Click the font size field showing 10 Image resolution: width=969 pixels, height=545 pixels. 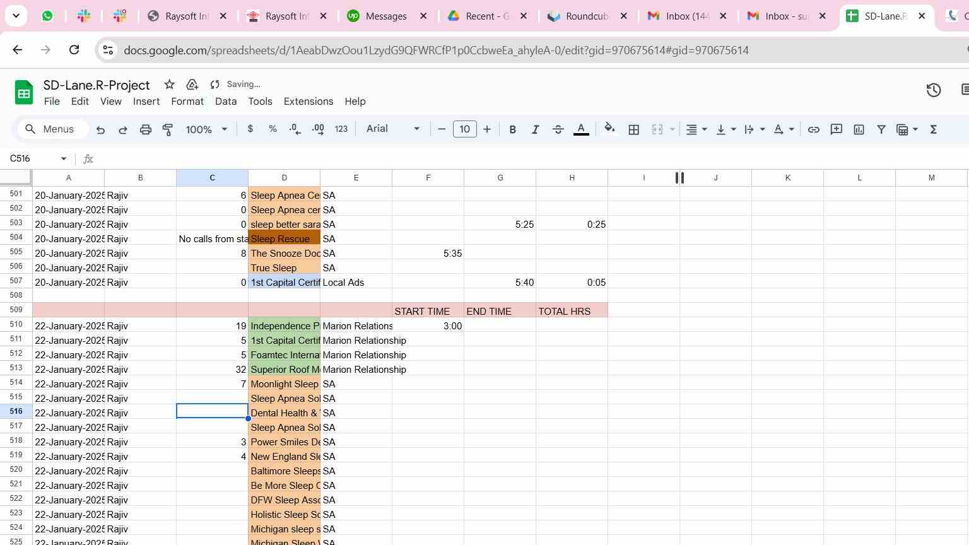pos(465,129)
